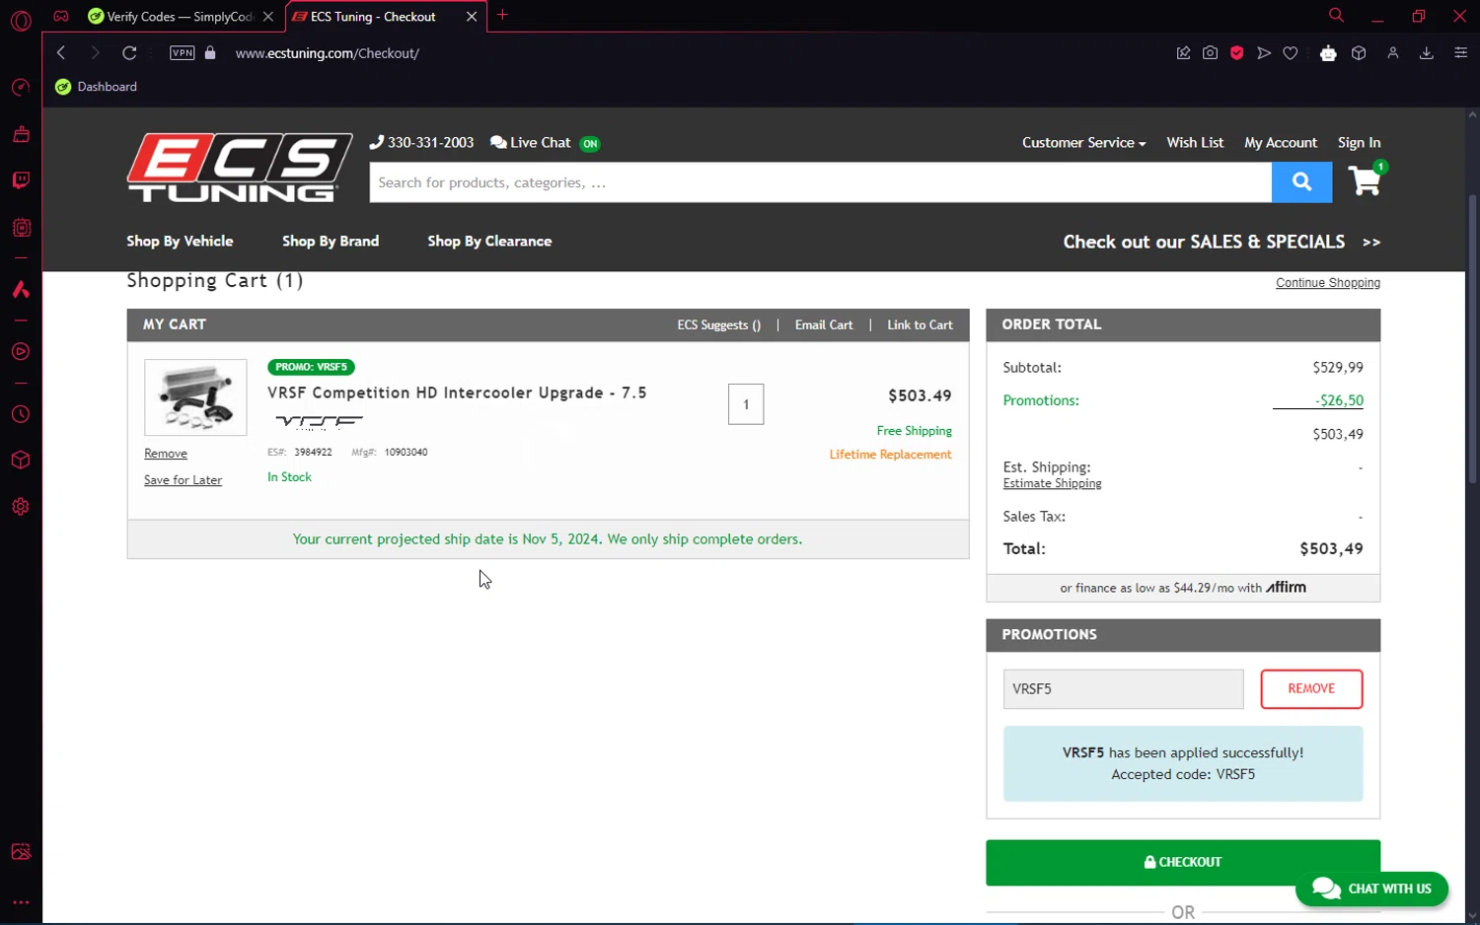Click Sign In in the header
This screenshot has height=925, width=1480.
pos(1359,143)
